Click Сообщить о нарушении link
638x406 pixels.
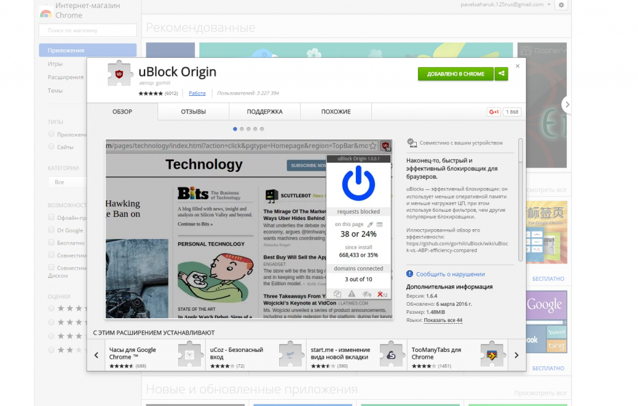tap(450, 274)
